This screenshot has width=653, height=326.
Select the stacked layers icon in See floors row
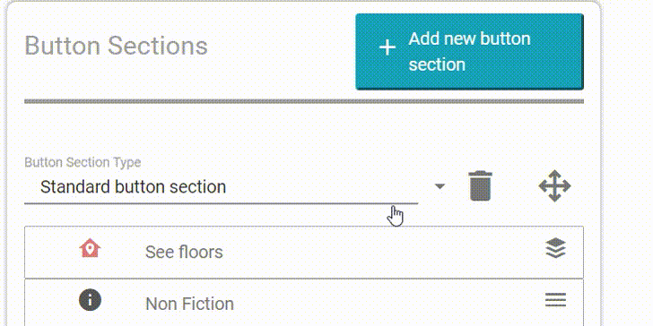[x=555, y=249]
